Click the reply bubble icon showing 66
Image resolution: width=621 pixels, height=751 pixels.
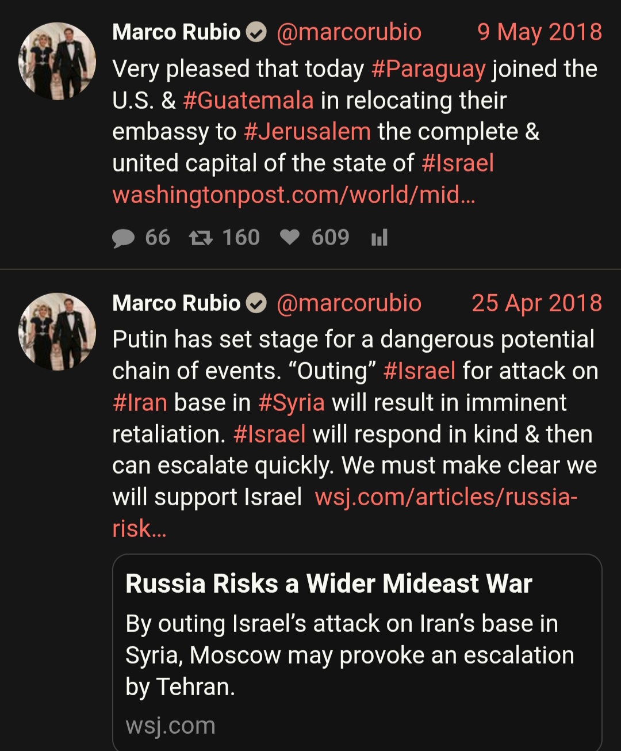[x=123, y=238]
